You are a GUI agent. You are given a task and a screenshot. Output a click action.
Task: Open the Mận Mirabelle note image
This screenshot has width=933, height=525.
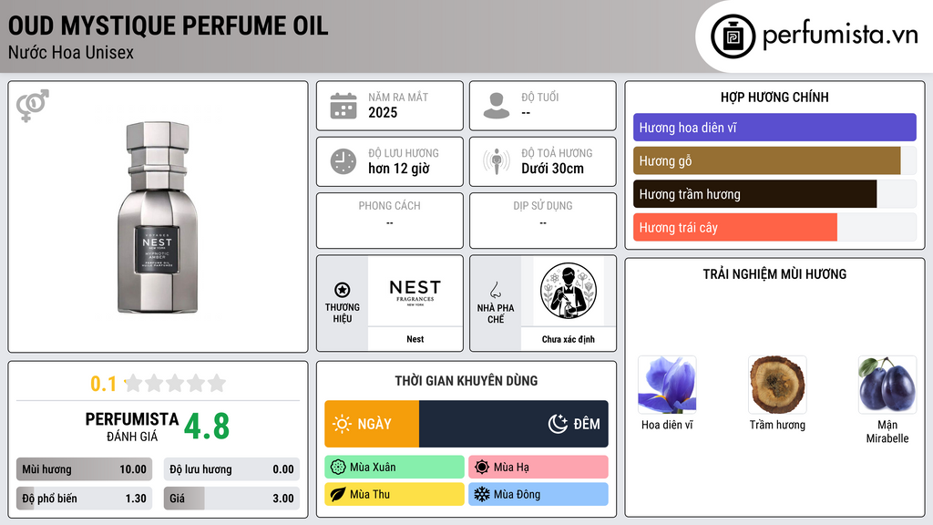tap(887, 385)
